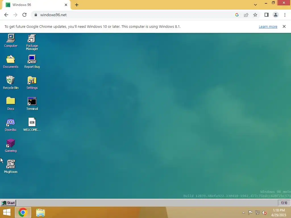Click the Google search icon in address bar
The image size is (291, 218).
point(237,15)
